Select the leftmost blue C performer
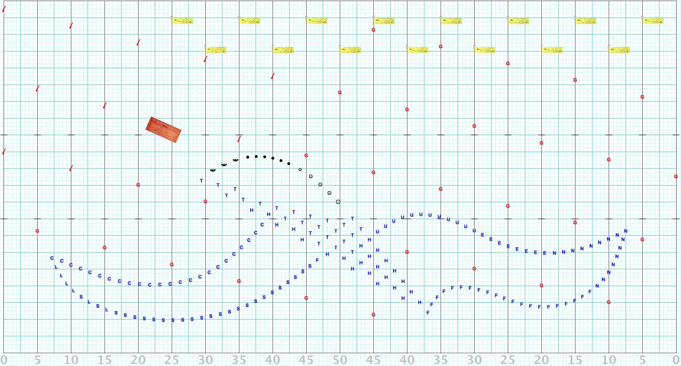Image resolution: width=681 pixels, height=366 pixels. [52, 258]
